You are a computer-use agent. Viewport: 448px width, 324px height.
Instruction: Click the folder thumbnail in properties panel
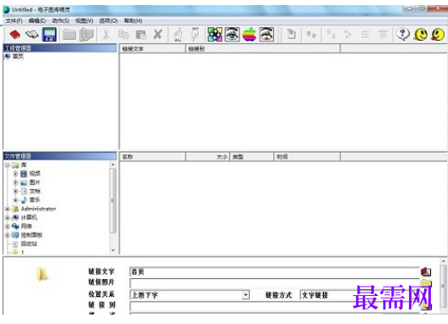43,274
